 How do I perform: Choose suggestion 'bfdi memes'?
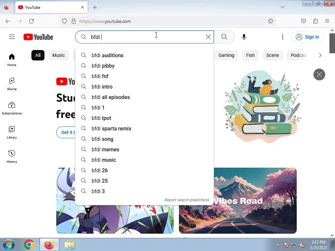click(144, 149)
